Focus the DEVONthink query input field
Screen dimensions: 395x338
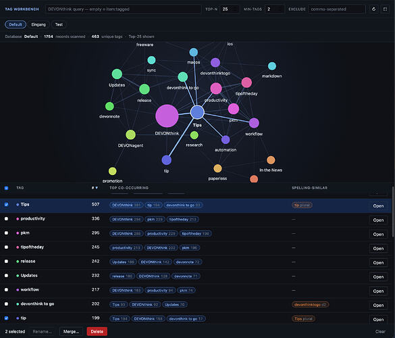pos(123,9)
